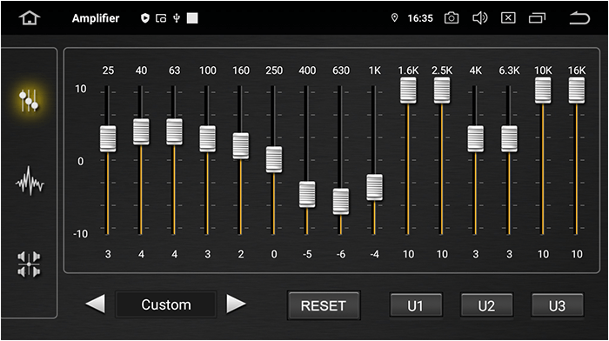Click the RESET button

324,305
